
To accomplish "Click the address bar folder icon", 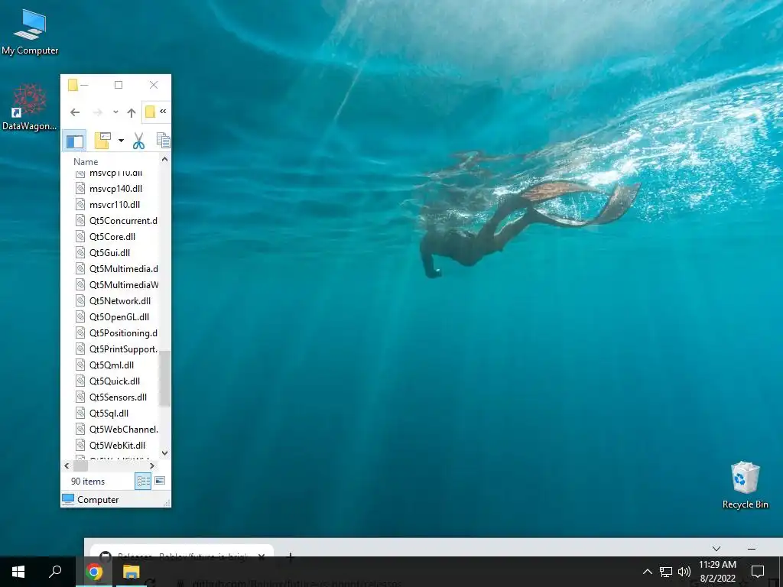I will 150,112.
